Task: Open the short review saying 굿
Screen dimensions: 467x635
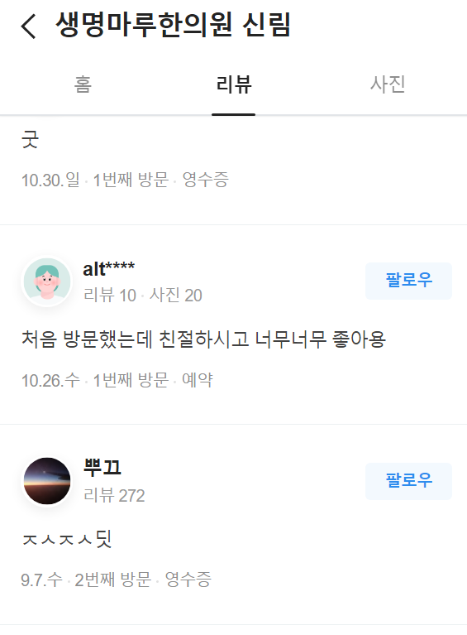Action: pos(31,140)
